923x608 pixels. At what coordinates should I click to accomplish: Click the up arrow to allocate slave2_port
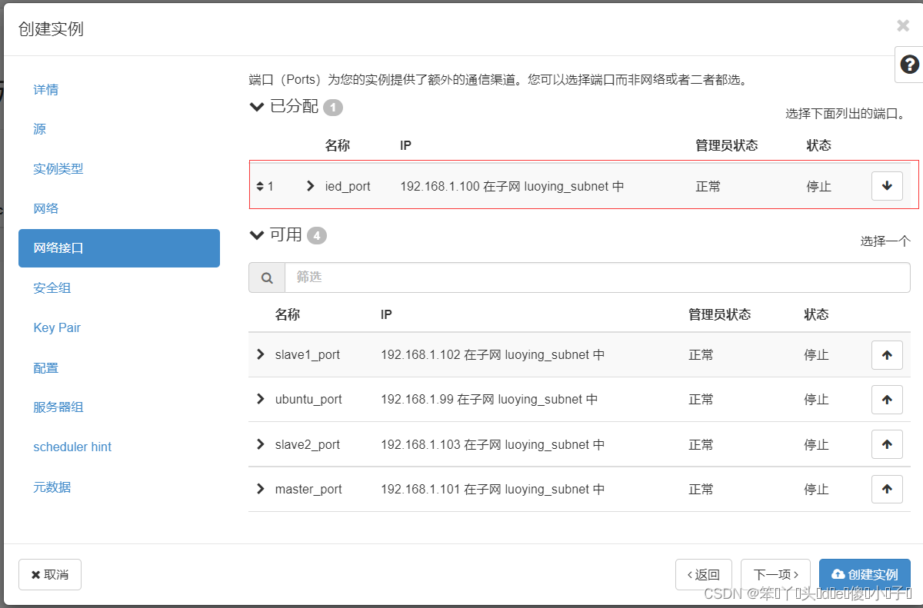[887, 444]
